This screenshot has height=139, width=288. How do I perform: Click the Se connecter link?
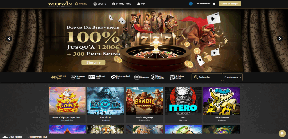(204, 4)
